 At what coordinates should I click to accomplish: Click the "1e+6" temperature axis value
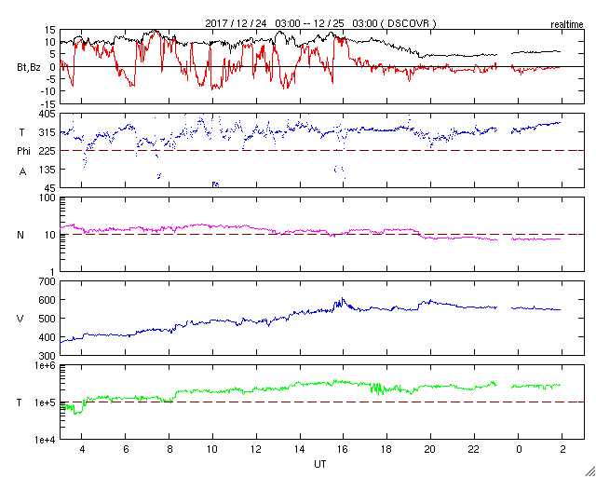[45, 365]
